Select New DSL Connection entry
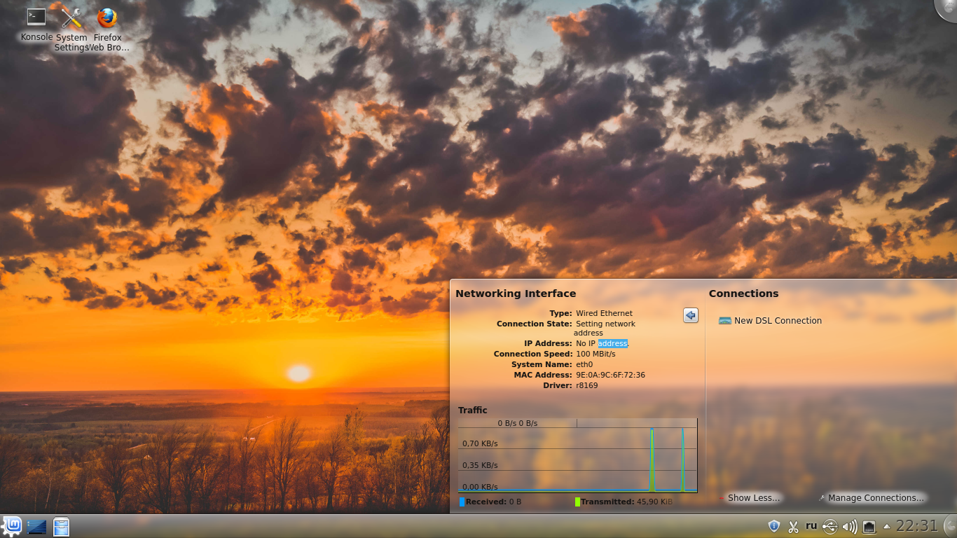Image resolution: width=957 pixels, height=538 pixels. point(777,321)
